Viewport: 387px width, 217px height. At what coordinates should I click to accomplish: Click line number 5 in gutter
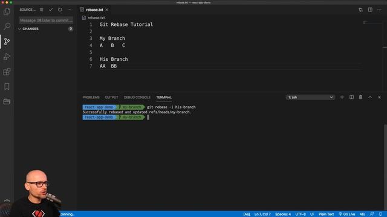coord(91,52)
